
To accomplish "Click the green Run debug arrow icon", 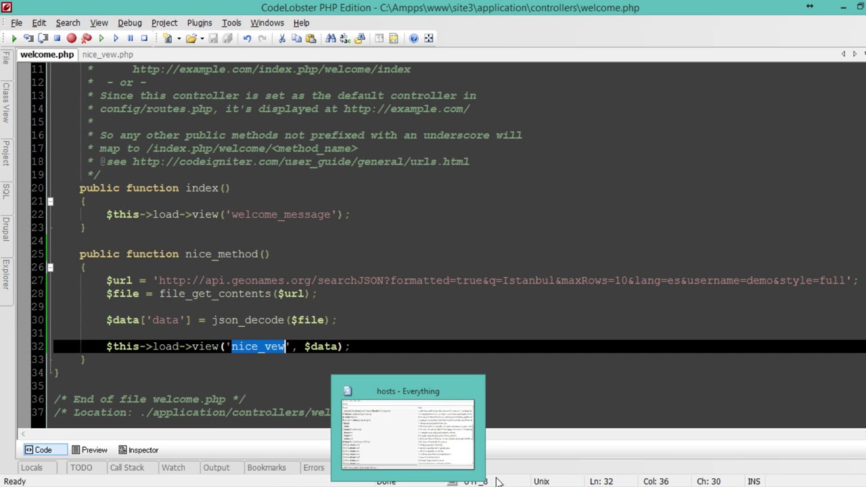I will [x=14, y=39].
